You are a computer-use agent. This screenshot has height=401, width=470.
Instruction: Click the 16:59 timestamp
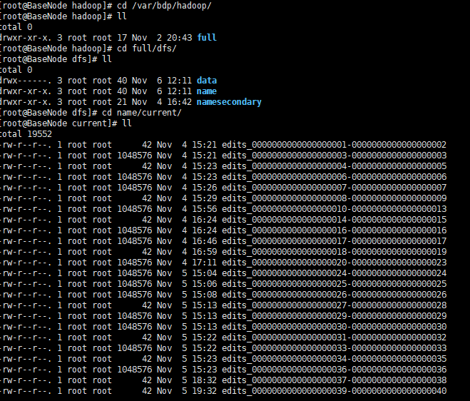(205, 252)
